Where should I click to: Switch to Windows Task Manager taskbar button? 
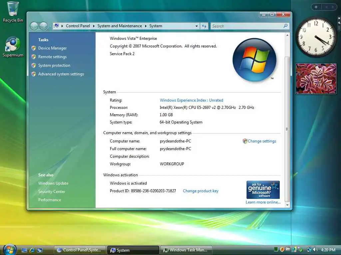tap(186, 250)
